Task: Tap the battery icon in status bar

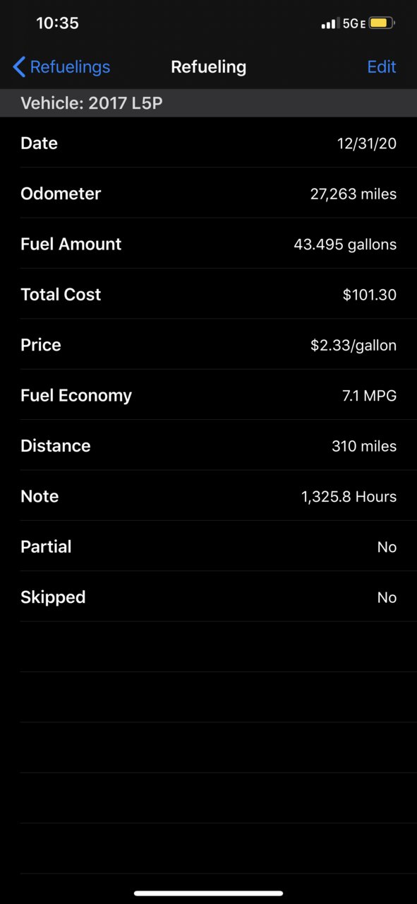Action: pos(382,23)
